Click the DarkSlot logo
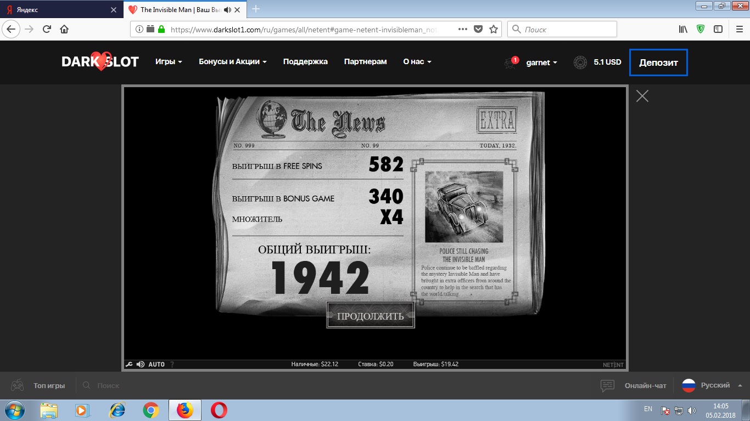 [x=100, y=62]
